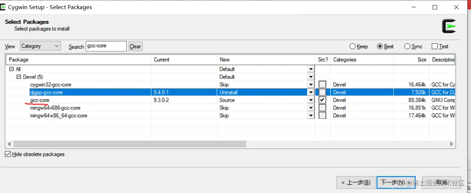Click the 17,464k size cell
471x193 pixels.
click(x=417, y=116)
